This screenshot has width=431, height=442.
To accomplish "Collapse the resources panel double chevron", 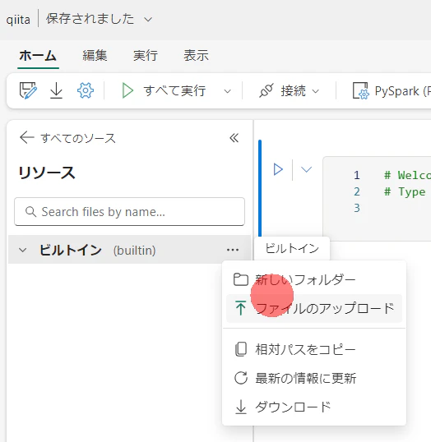I will 234,138.
